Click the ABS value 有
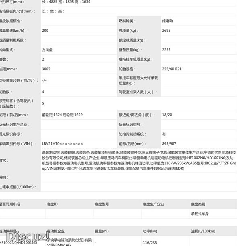The width and height of the screenshot is (237, 246). [164, 134]
